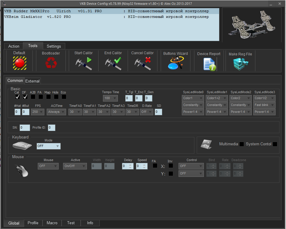Select VKBsim Gladiator device row
This screenshot has height=229, width=286.
coord(111,17)
